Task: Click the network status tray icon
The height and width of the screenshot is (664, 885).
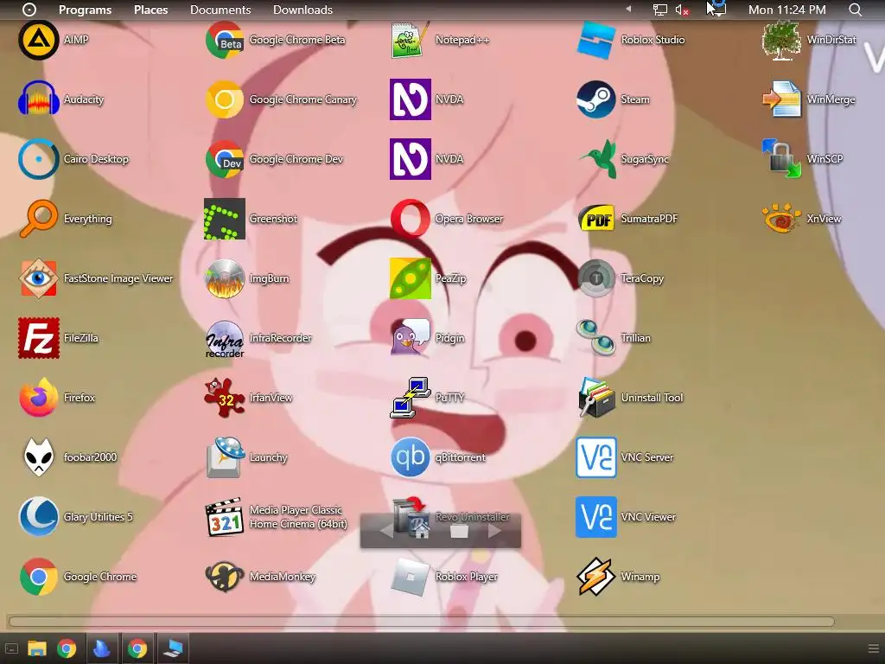Action: click(x=659, y=10)
